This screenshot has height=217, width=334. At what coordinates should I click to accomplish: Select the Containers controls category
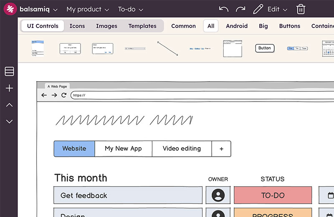pos(322,26)
